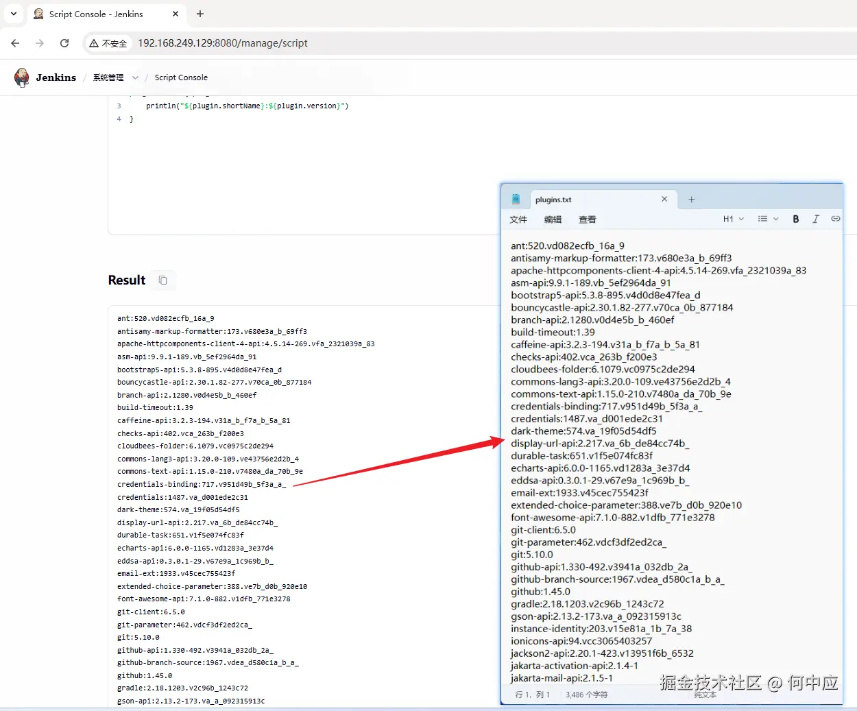Click 'durable-task' line in Jenkins Result
Screen dimensions: 857x711
click(180, 535)
